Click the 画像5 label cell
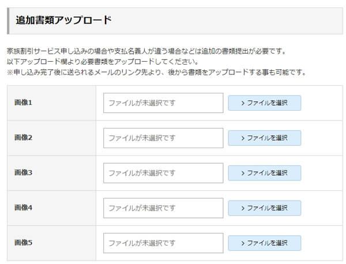Viewport: 346px width, 264px height. tap(24, 243)
